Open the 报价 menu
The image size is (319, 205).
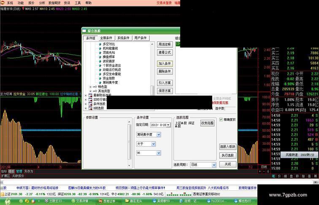click(x=31, y=3)
